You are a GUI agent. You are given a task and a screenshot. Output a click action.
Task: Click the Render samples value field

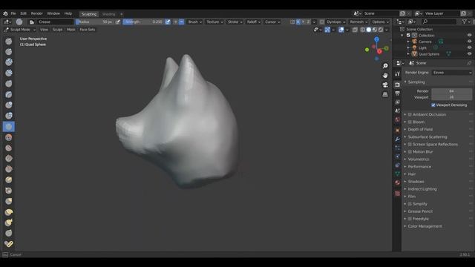click(x=451, y=90)
